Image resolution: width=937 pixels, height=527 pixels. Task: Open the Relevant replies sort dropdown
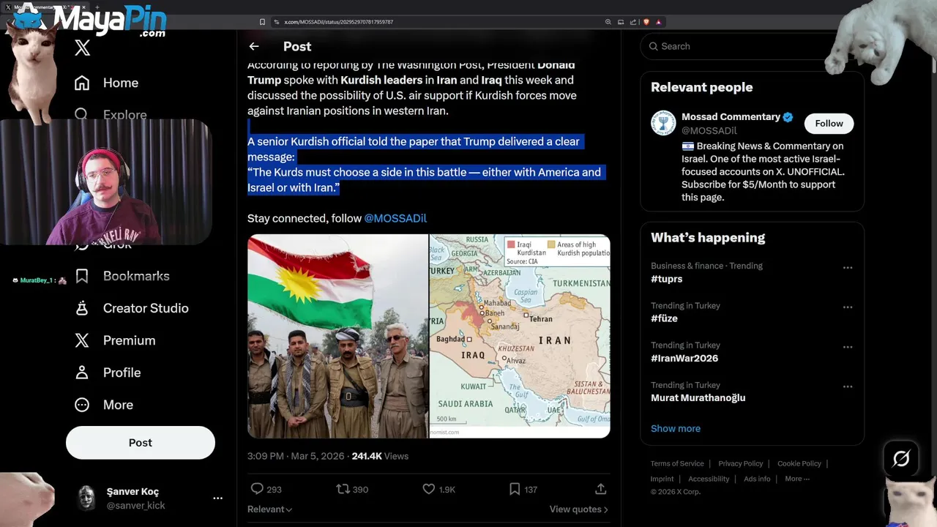(270, 509)
